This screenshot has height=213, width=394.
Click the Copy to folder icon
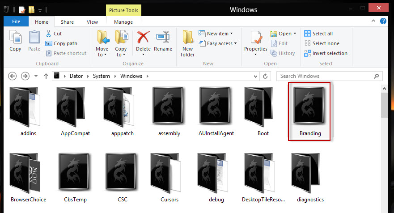click(121, 37)
